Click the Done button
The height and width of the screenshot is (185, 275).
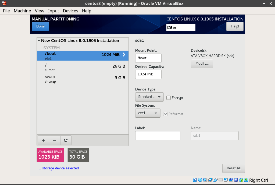[40, 26]
